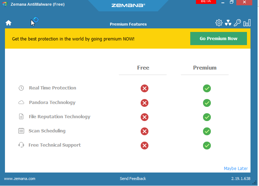Click green check for File Reputation Technology
259x186 pixels.
point(207,117)
